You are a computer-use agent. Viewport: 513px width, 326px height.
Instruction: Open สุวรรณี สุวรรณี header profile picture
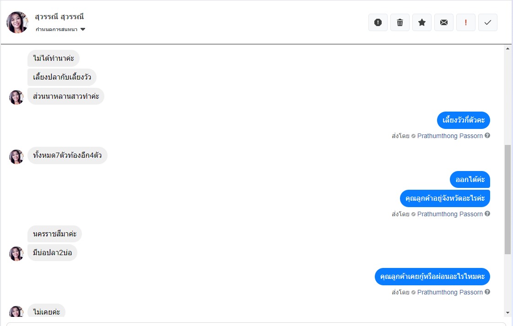click(17, 22)
